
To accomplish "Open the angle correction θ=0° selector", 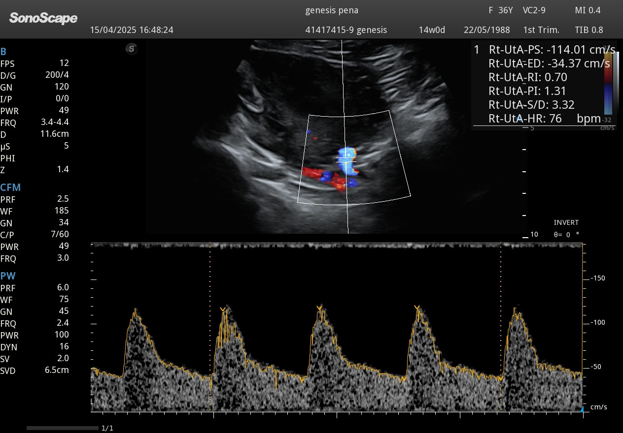I will point(565,235).
